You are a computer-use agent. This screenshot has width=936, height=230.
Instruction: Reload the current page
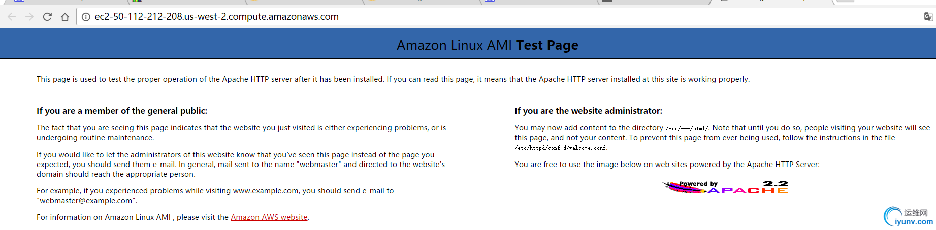(47, 17)
